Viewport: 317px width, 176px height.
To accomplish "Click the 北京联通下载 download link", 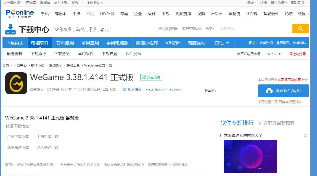I will point(18,147).
